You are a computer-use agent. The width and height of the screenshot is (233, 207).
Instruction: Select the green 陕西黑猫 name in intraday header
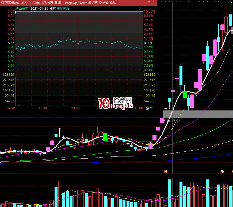pyautogui.click(x=22, y=9)
